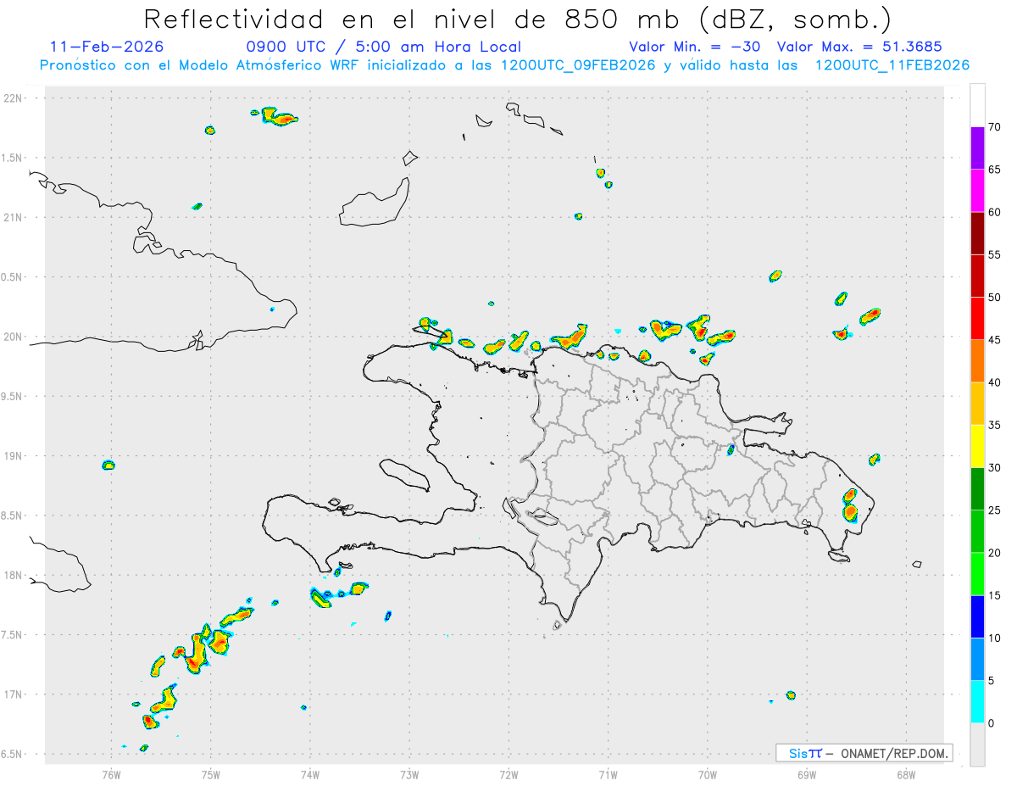The image size is (1017, 786).
Task: Click the colorbar tick label '55'
Action: tap(995, 254)
